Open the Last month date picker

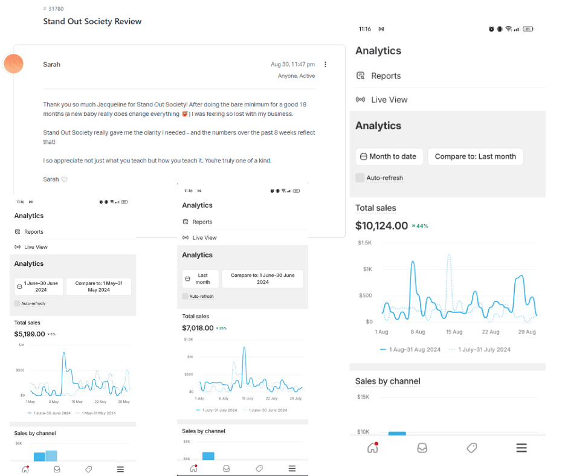click(201, 279)
